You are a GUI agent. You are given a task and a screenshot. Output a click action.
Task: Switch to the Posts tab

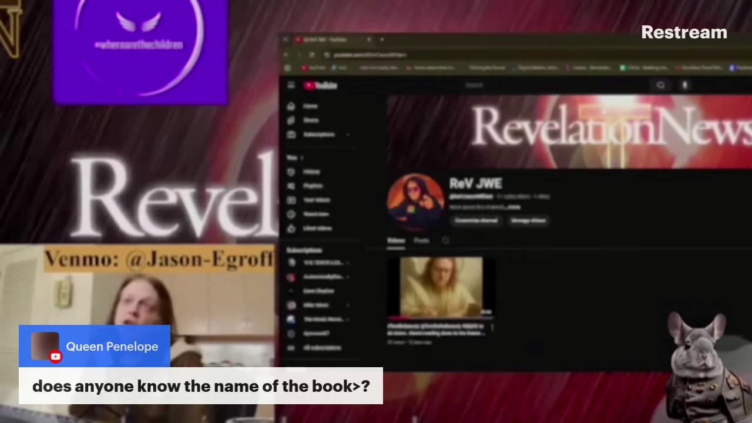coord(421,240)
